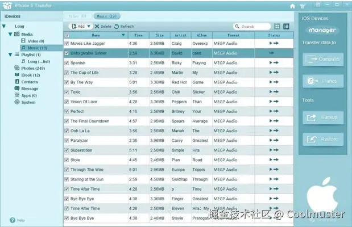The width and height of the screenshot is (352, 227).
Task: Uncheck Stole checkbox
Action: tap(67, 160)
